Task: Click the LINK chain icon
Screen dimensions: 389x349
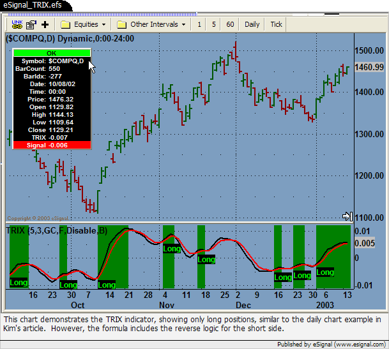Action: (17, 24)
